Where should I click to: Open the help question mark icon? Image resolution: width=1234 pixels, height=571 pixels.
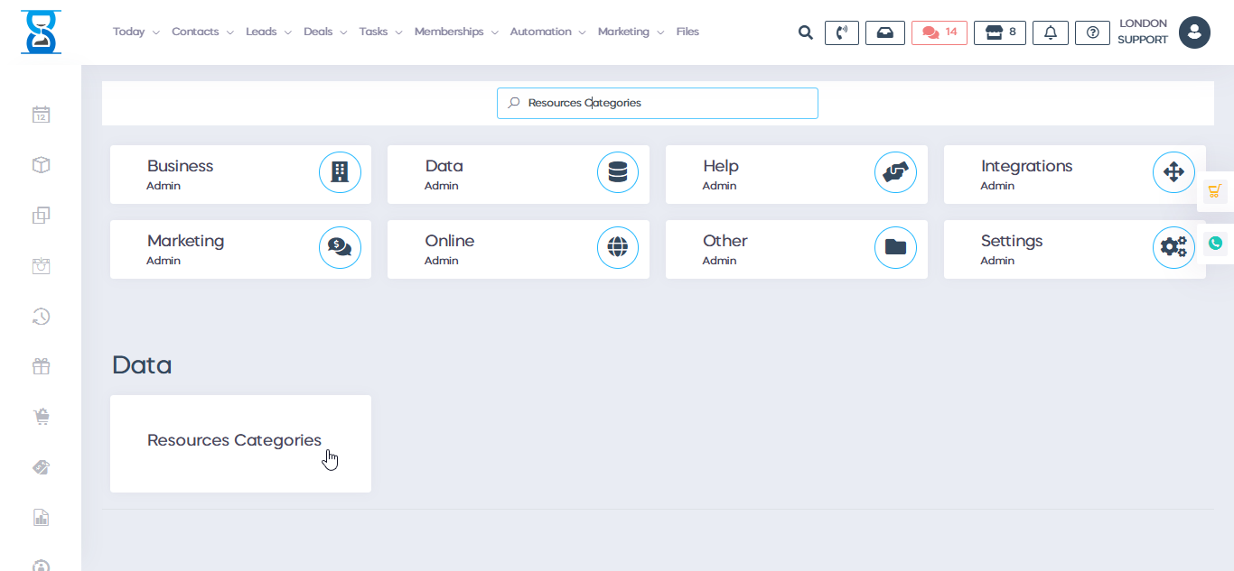tap(1092, 32)
